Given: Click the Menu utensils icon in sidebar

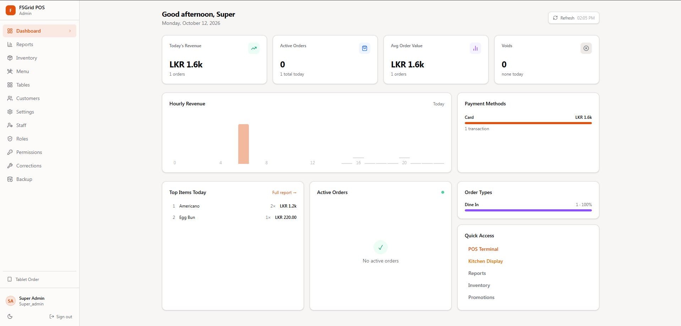Looking at the screenshot, I should pyautogui.click(x=10, y=71).
